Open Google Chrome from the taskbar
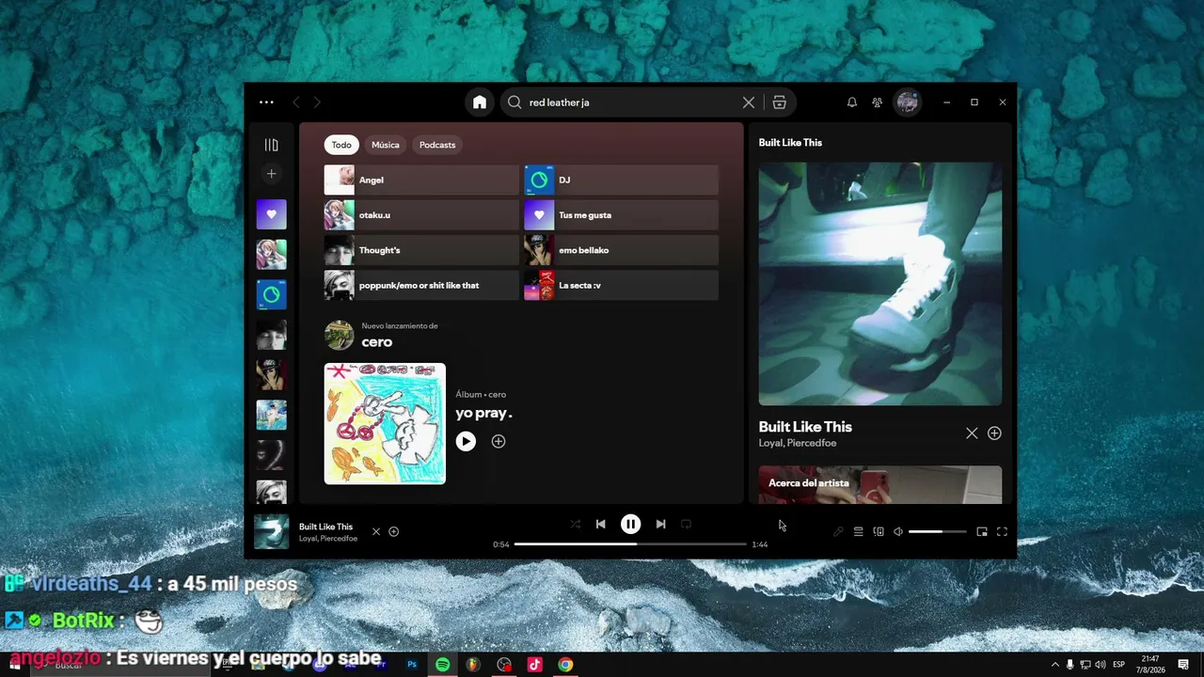 coord(565,665)
